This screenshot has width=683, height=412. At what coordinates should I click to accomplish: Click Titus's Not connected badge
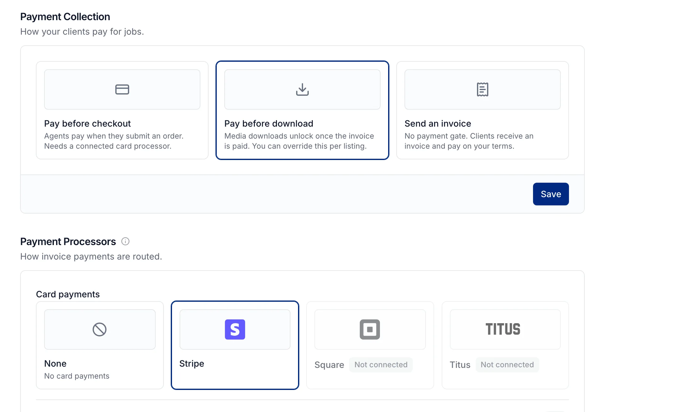tap(507, 365)
